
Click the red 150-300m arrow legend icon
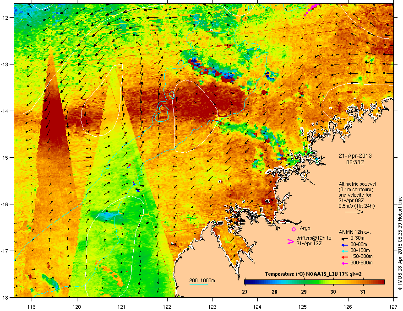point(344,257)
